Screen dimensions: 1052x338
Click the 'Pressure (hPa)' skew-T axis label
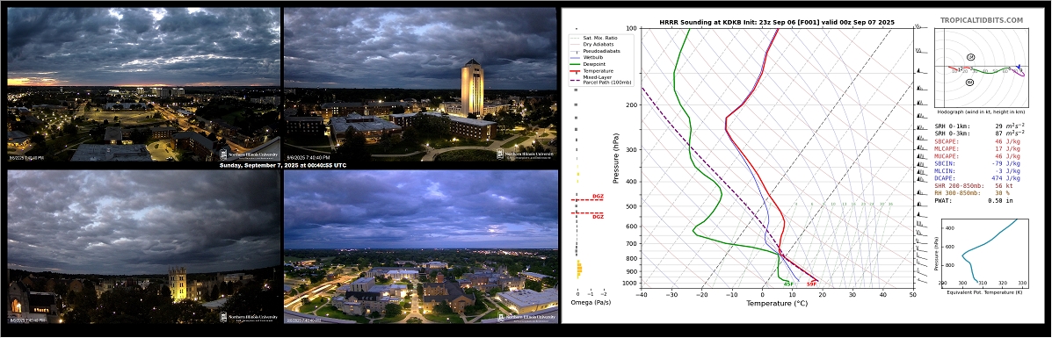(616, 158)
